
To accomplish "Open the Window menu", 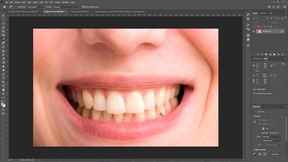I will 66,2.
